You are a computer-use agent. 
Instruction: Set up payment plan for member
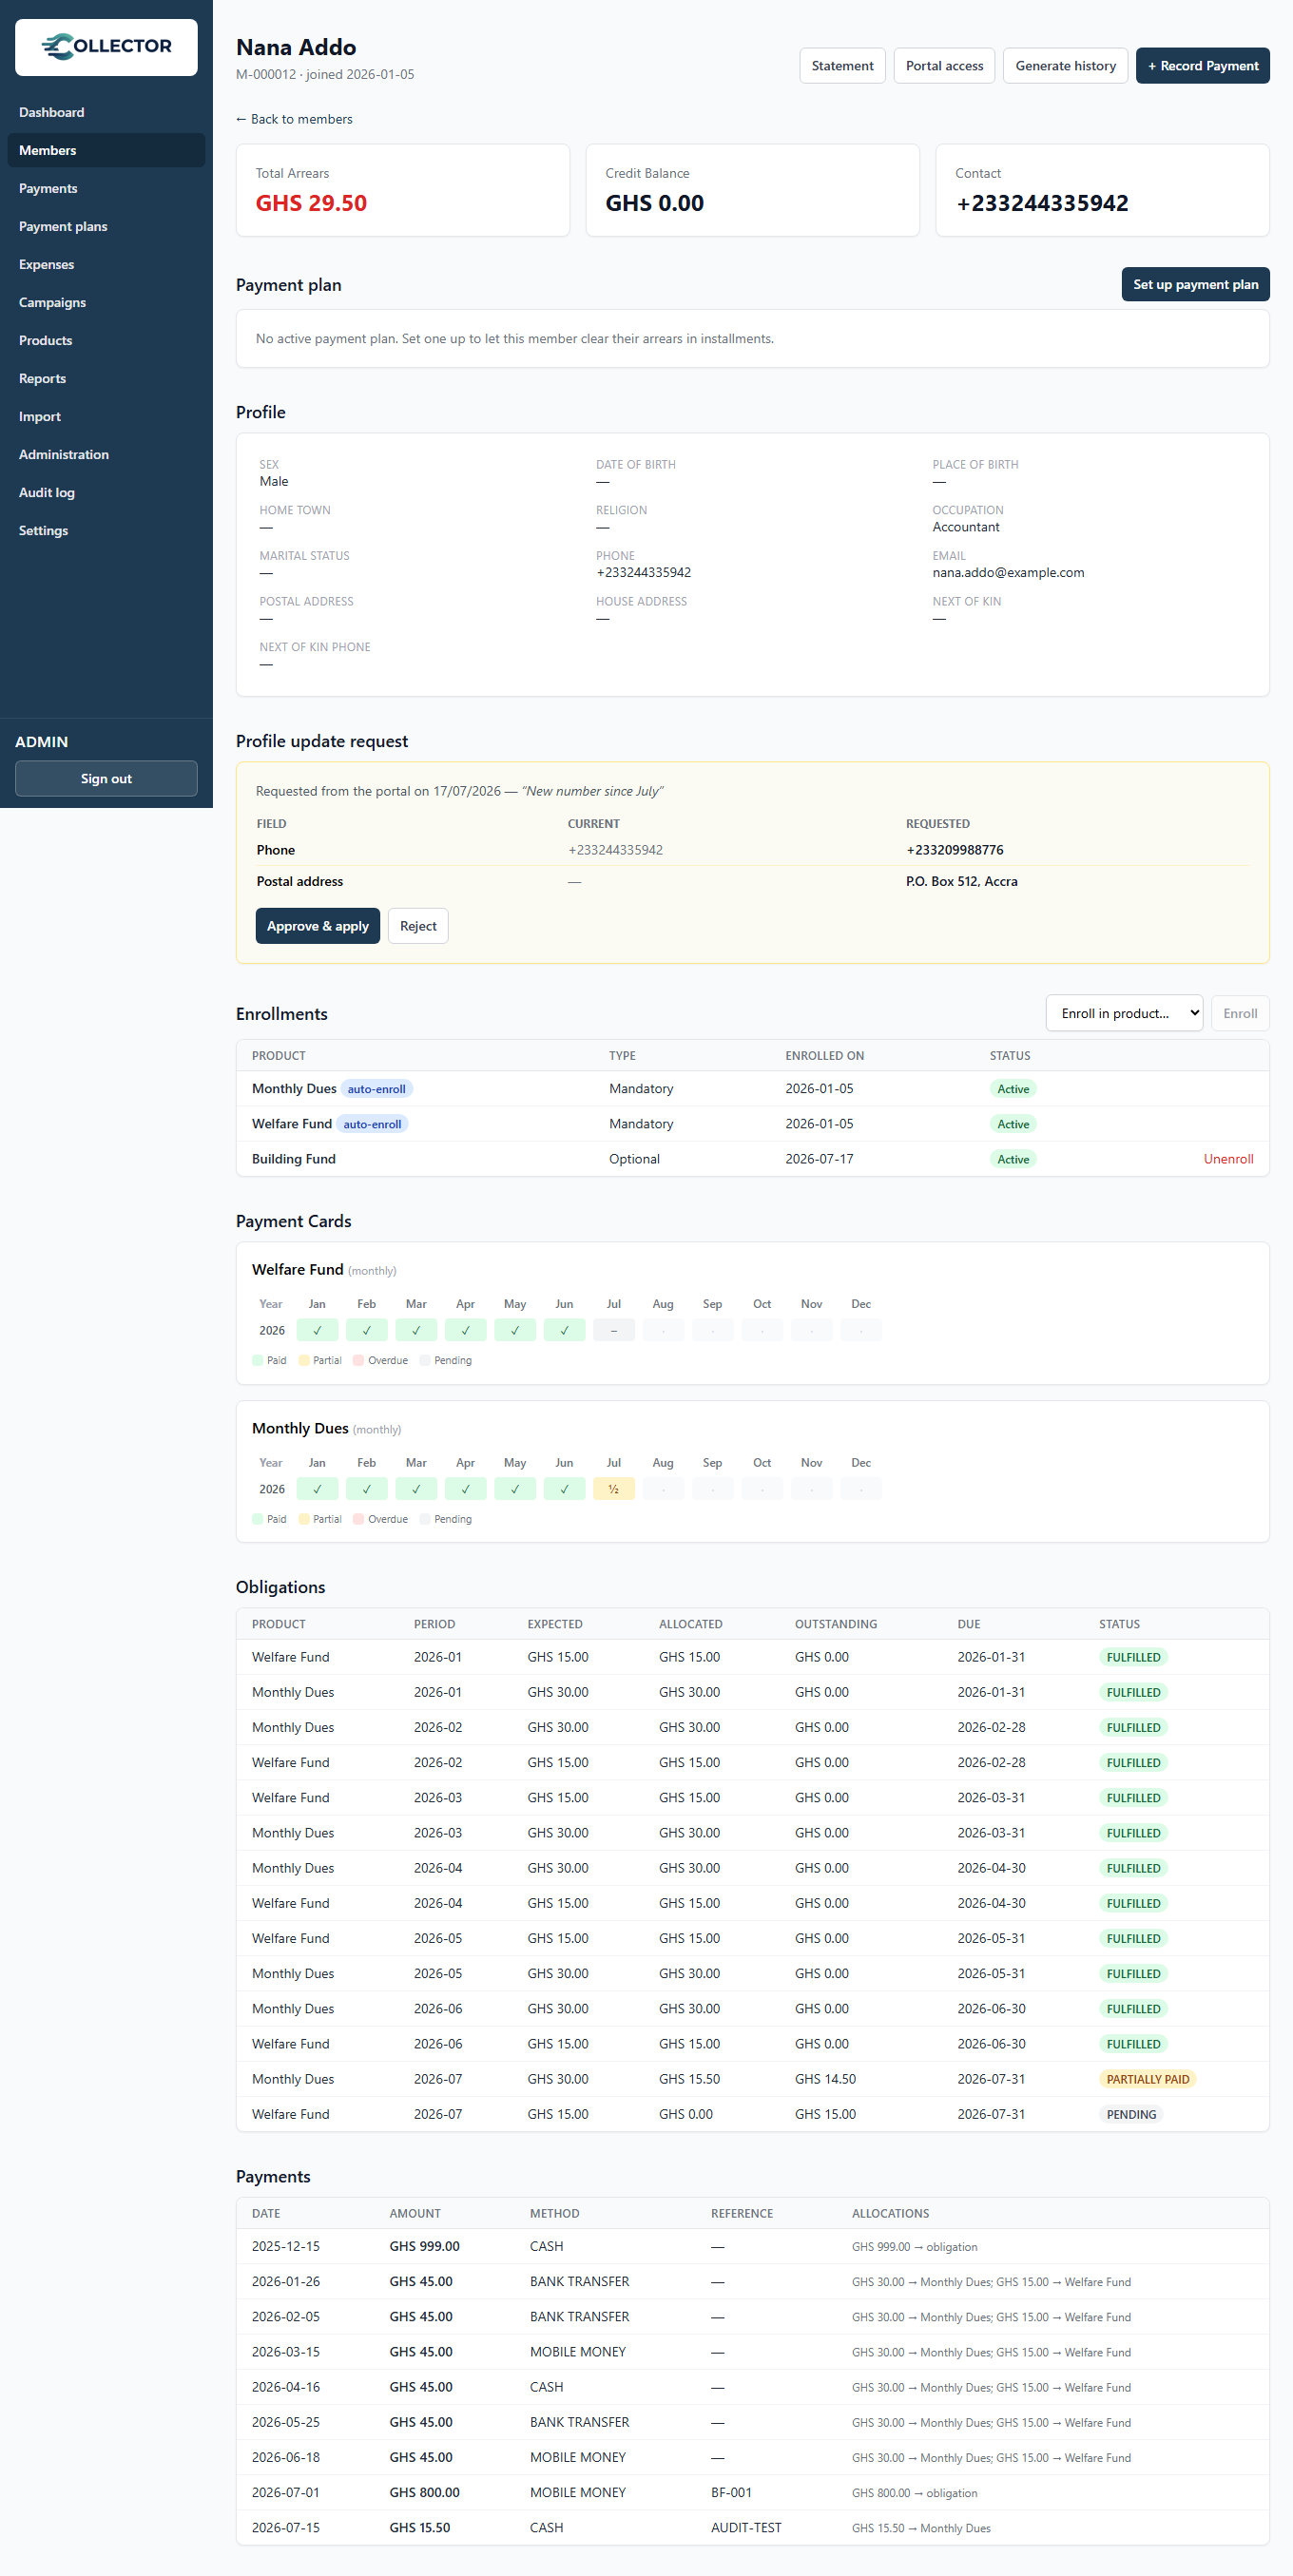click(x=1195, y=284)
